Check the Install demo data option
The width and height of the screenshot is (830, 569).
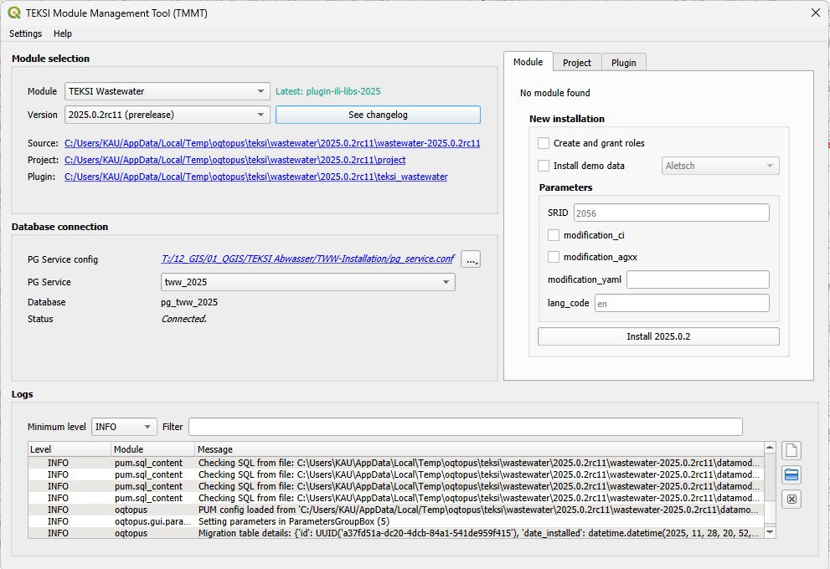click(x=544, y=166)
